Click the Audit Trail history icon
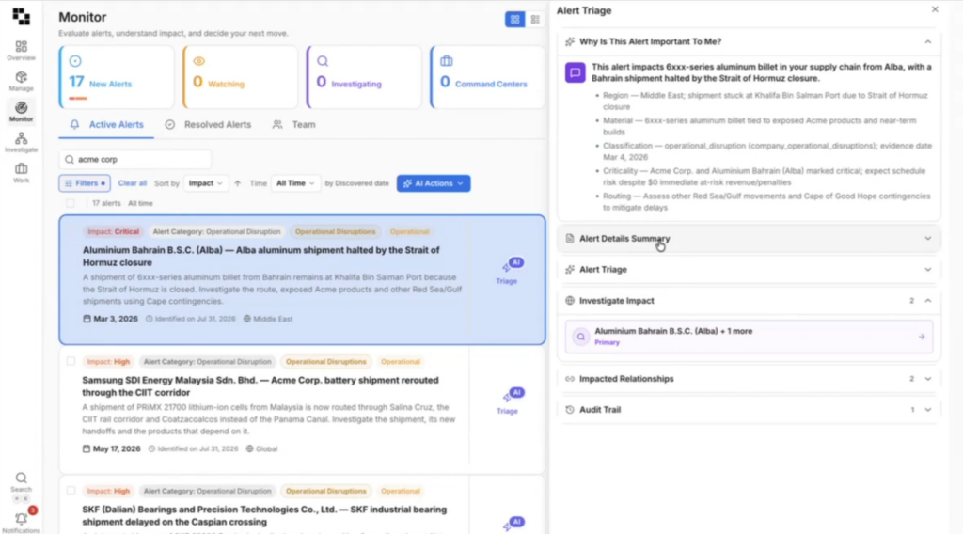The image size is (963, 534). pos(569,409)
